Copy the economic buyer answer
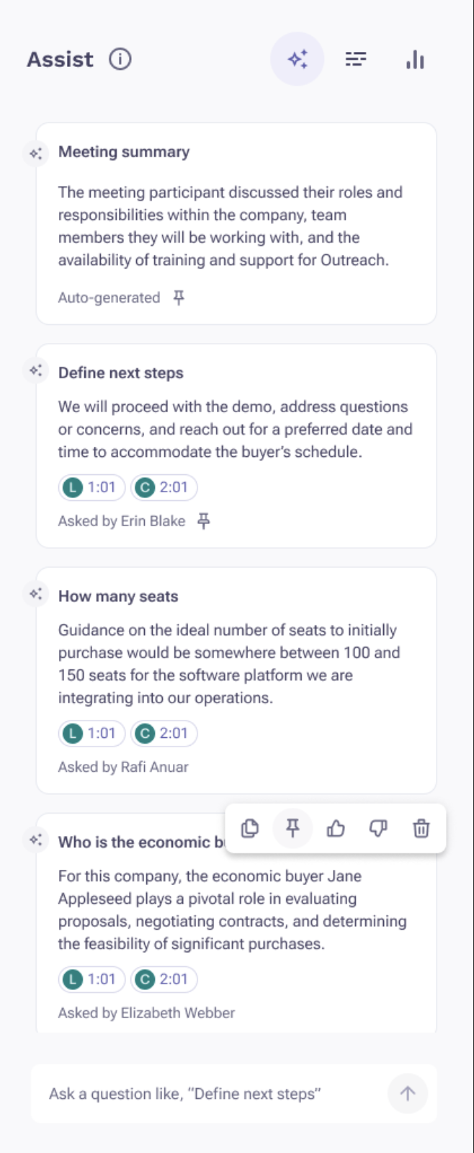The width and height of the screenshot is (474, 1153). (250, 829)
